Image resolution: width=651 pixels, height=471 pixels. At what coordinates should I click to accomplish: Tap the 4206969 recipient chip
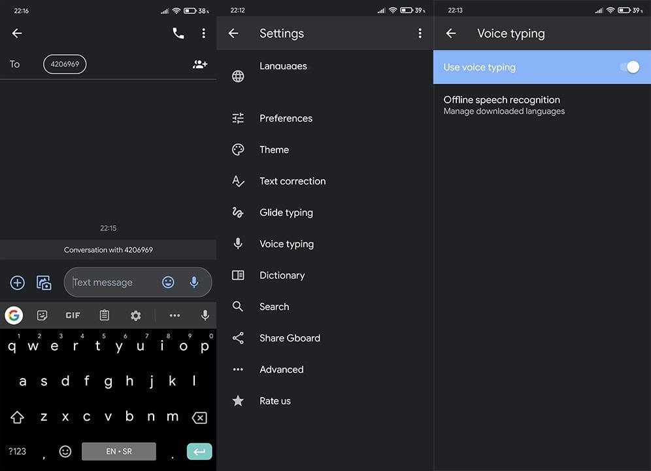pyautogui.click(x=65, y=64)
